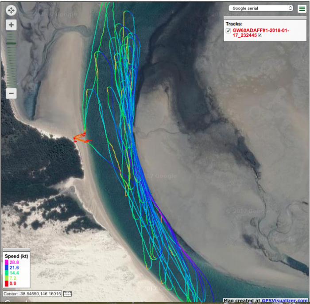Viewport: 310px width, 304px height.
Task: Zoom out with the minus button
Action: point(12,93)
